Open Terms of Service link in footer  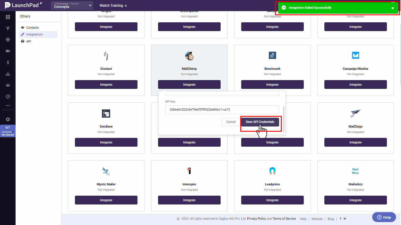[284, 219]
